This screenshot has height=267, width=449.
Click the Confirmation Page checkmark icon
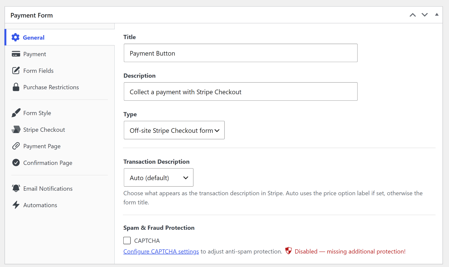click(16, 163)
